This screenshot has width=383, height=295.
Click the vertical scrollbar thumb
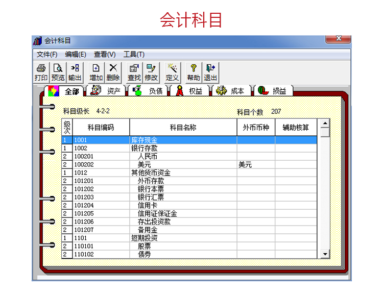click(x=325, y=132)
